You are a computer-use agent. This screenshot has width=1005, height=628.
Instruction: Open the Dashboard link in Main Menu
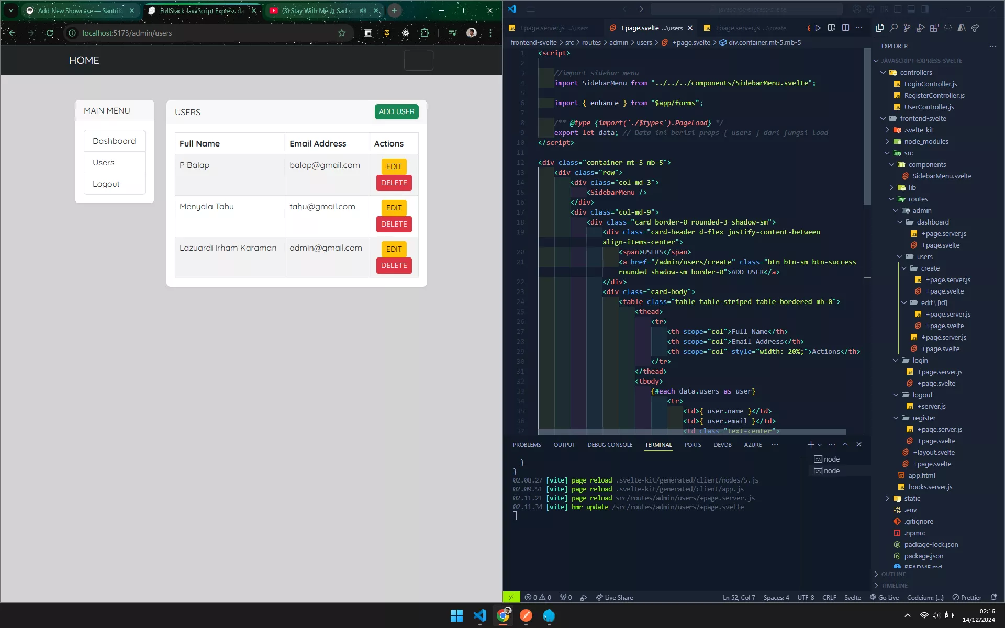114,141
